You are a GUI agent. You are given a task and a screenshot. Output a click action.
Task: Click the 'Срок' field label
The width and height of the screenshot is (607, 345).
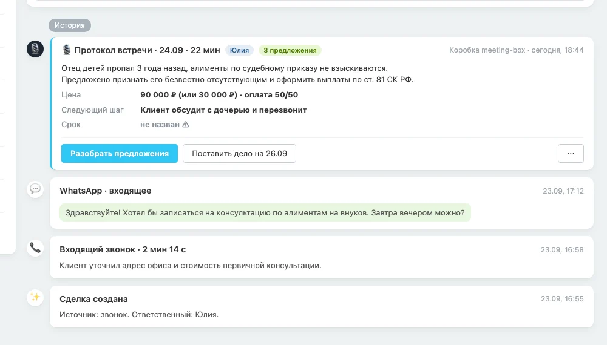71,124
